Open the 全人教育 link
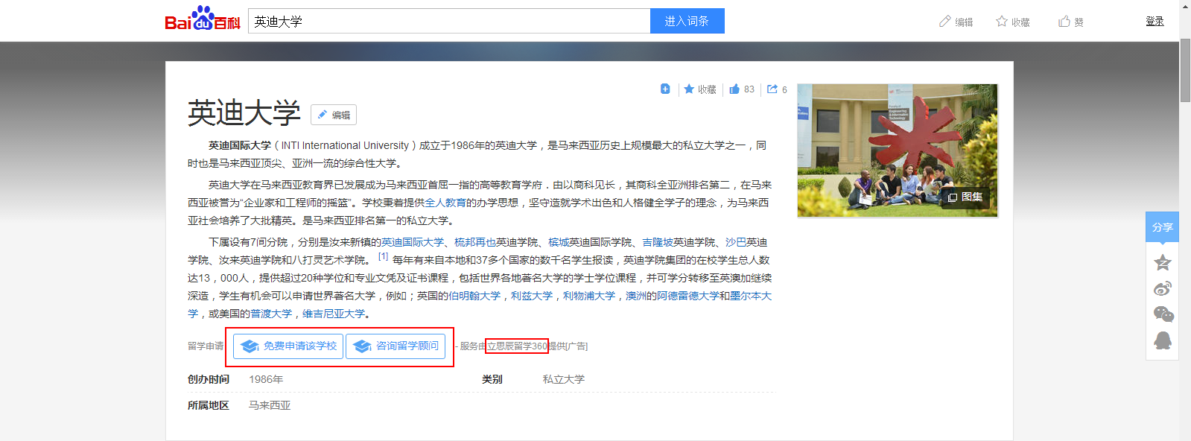Screen dimensions: 1191x441 pos(445,203)
